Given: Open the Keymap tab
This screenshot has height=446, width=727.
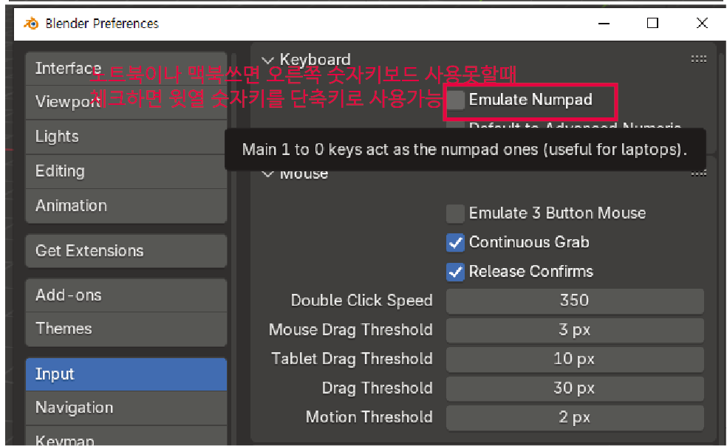Looking at the screenshot, I should pyautogui.click(x=126, y=436).
